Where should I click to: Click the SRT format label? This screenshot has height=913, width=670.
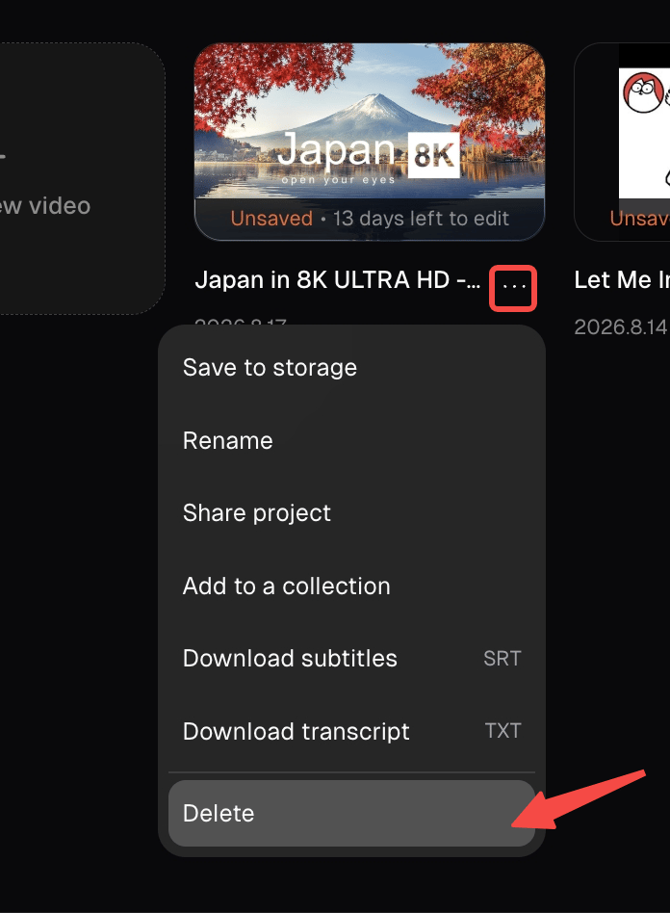click(x=502, y=659)
